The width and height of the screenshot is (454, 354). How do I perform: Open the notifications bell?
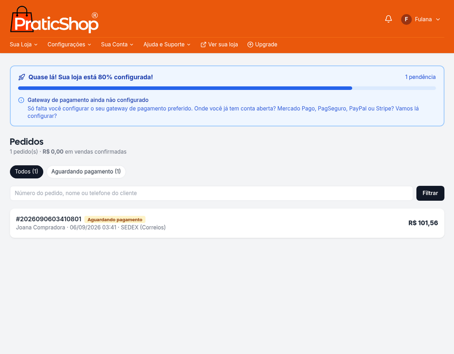point(388,19)
